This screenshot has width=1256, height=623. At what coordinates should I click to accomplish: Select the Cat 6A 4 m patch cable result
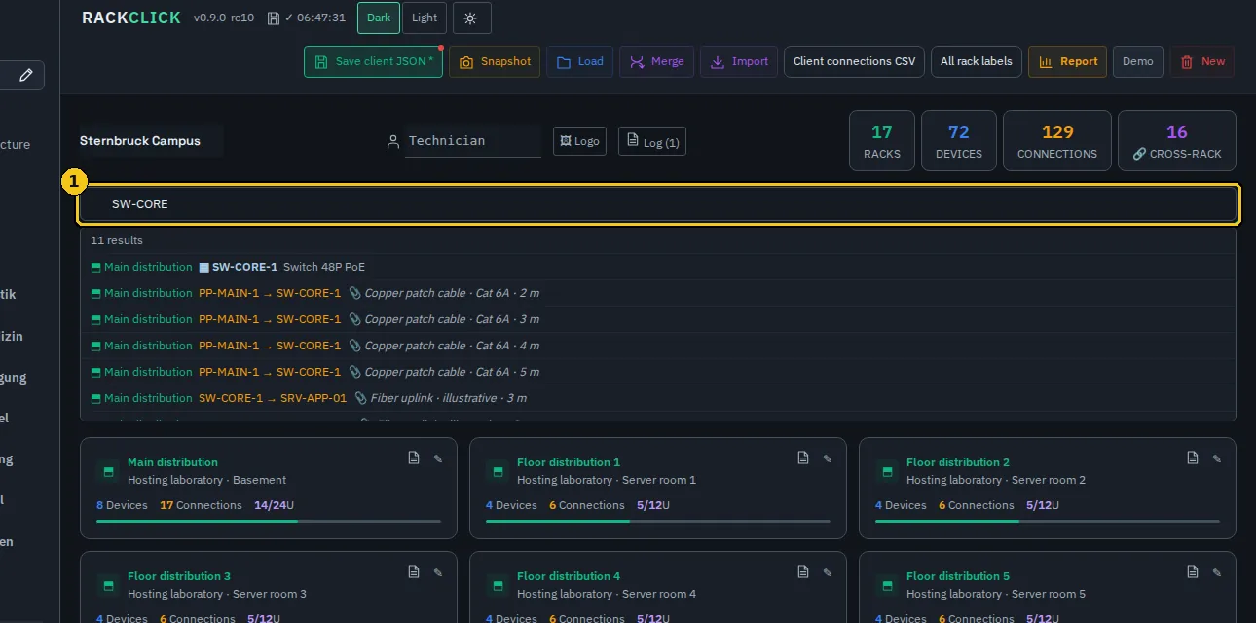point(658,346)
